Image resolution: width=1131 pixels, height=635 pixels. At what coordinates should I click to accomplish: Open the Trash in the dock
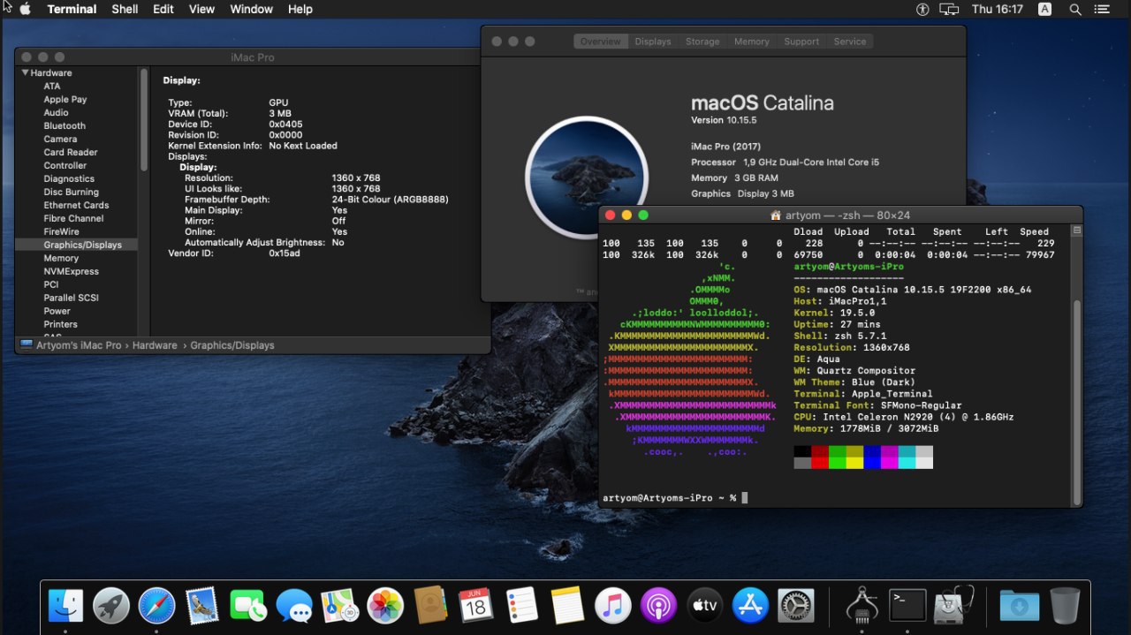point(1065,606)
